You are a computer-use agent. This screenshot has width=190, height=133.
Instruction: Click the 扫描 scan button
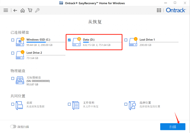click(x=173, y=127)
